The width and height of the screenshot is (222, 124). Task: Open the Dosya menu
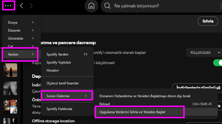(21, 22)
